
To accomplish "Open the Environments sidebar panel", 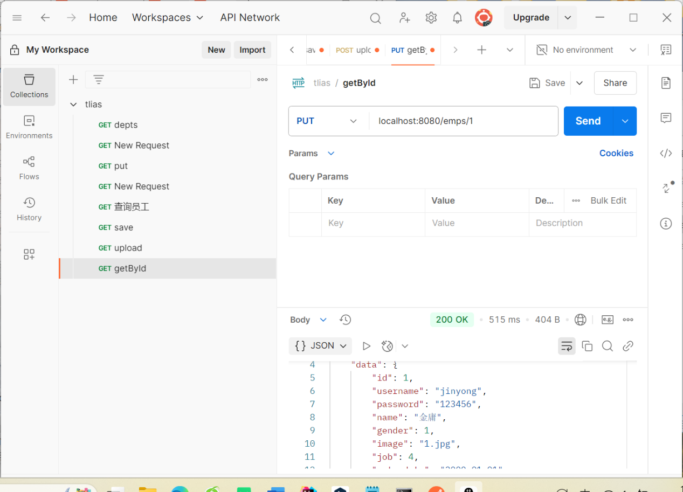I will coord(29,127).
